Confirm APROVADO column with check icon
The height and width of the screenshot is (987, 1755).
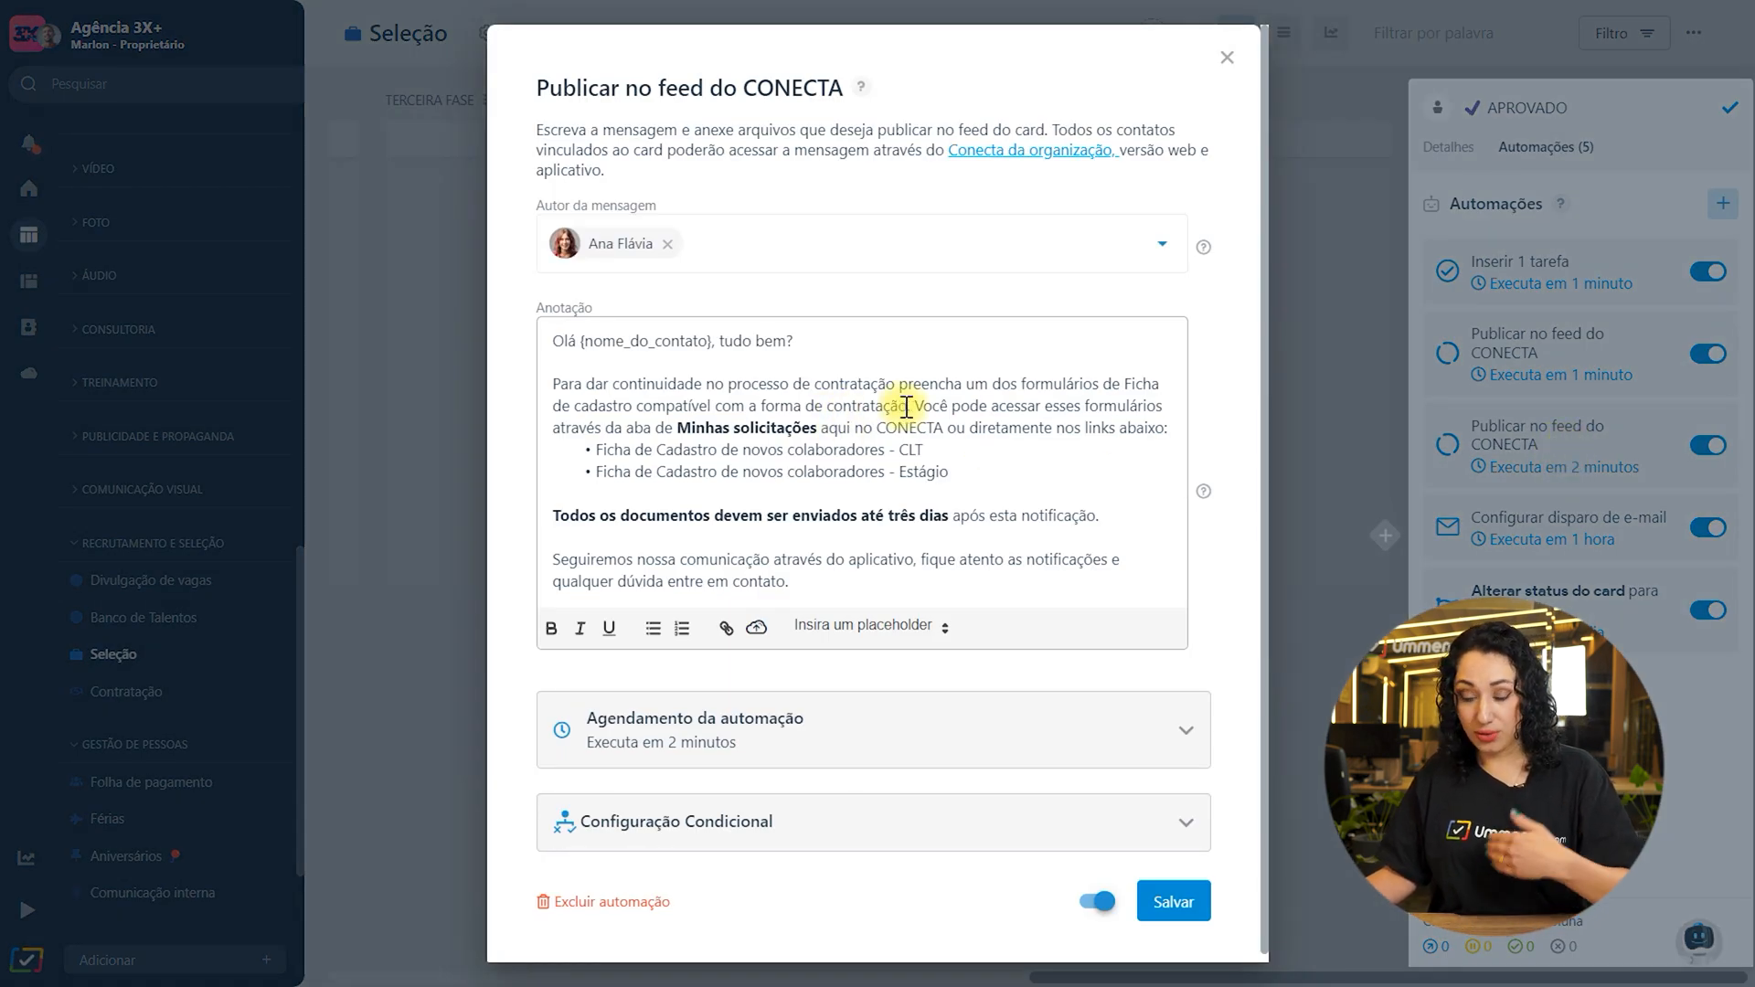1729,107
